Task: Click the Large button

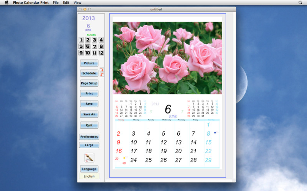Action: coord(89,145)
